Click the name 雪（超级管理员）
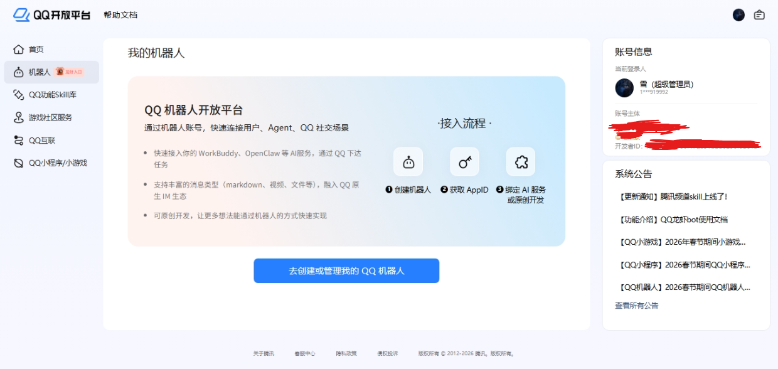This screenshot has width=778, height=369. [x=666, y=84]
